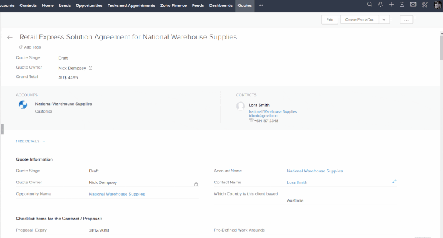Open the calendar icon in top bar

tap(402, 5)
